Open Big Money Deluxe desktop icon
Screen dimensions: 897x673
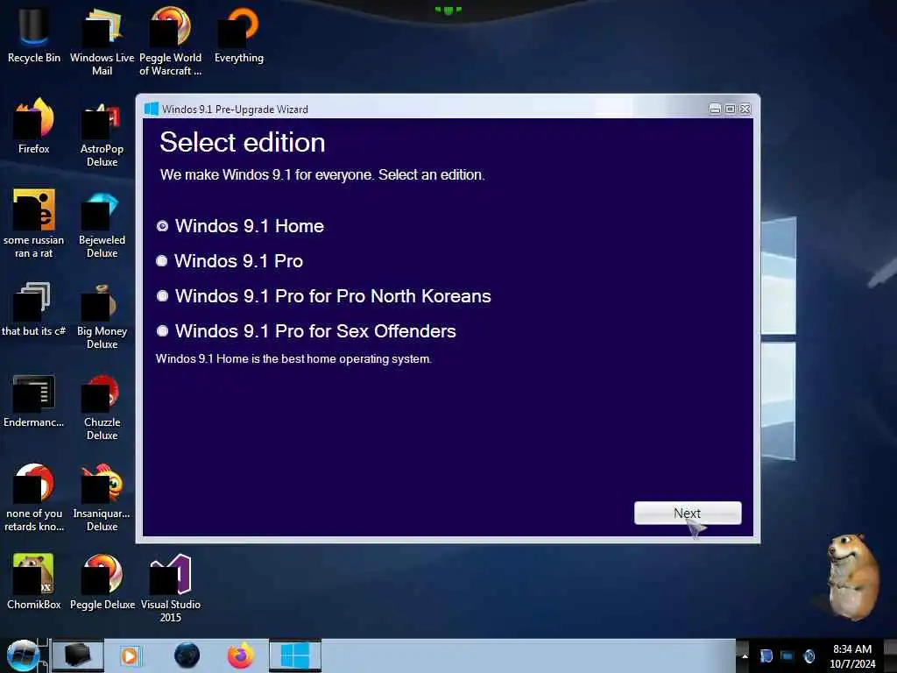click(102, 315)
